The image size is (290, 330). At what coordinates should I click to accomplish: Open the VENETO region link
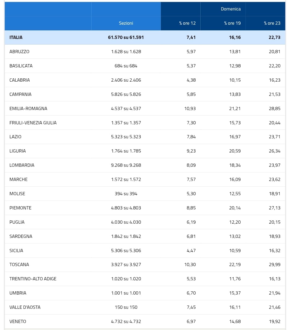(x=18, y=321)
